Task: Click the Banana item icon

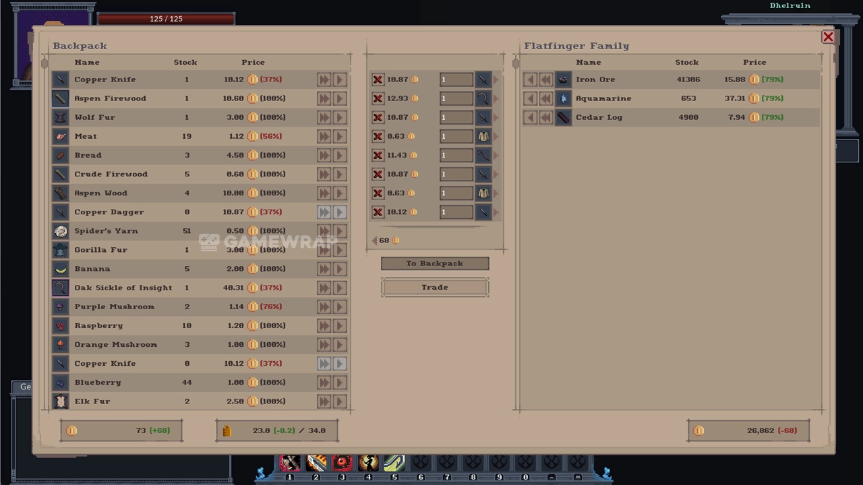Action: click(x=61, y=269)
